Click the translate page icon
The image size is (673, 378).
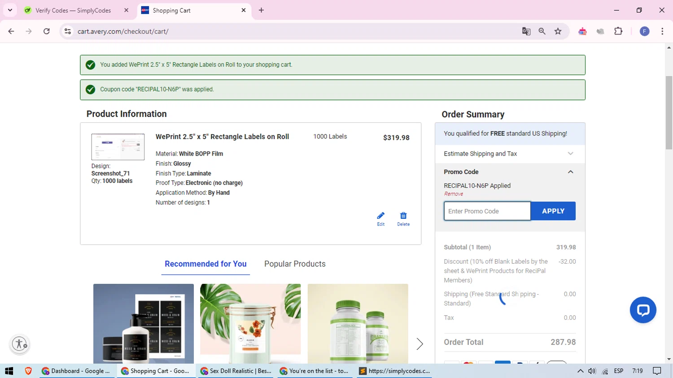(526, 31)
